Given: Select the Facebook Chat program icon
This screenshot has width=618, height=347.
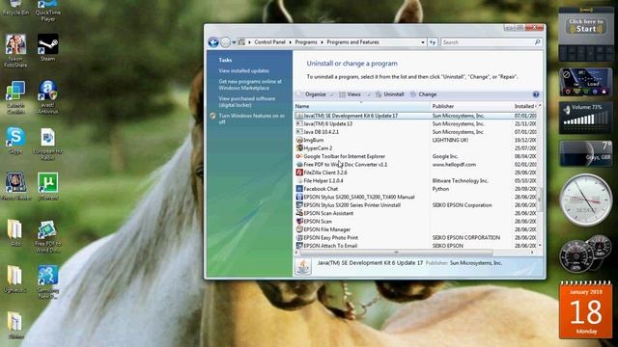Looking at the screenshot, I should (299, 189).
